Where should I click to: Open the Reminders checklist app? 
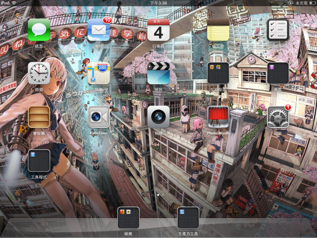point(278,30)
